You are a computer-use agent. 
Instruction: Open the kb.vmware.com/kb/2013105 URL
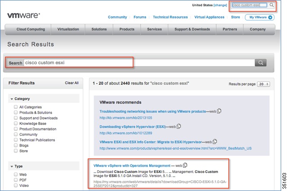click(x=126, y=118)
